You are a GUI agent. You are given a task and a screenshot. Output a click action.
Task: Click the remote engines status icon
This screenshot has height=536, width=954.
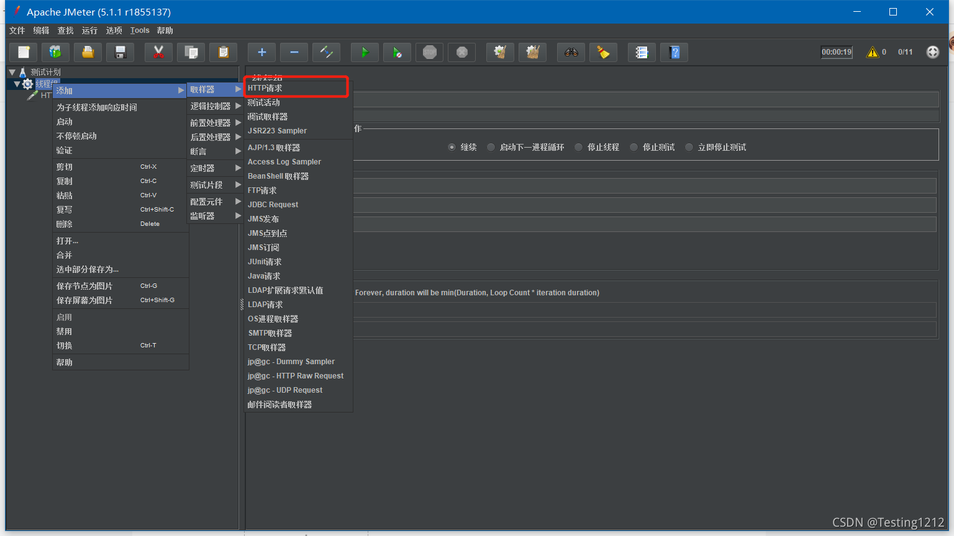point(933,52)
